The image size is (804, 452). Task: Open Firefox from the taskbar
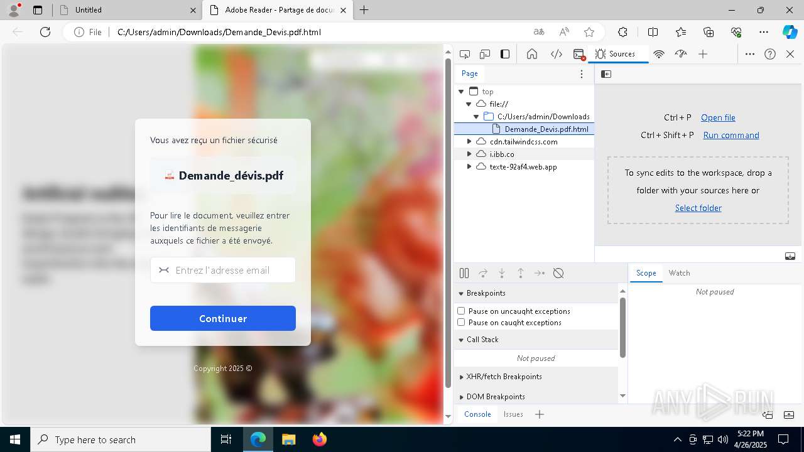pos(320,439)
